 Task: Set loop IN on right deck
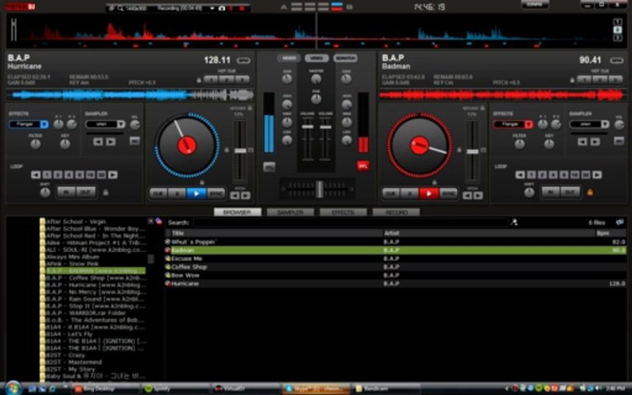tap(550, 192)
